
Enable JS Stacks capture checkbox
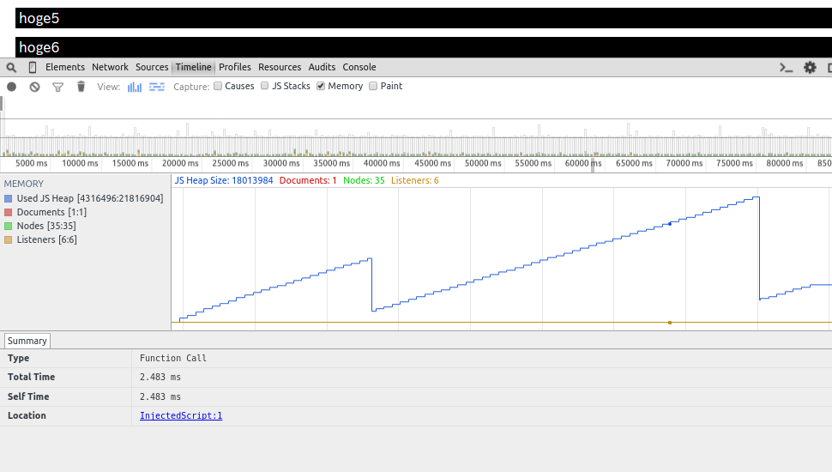coord(265,86)
